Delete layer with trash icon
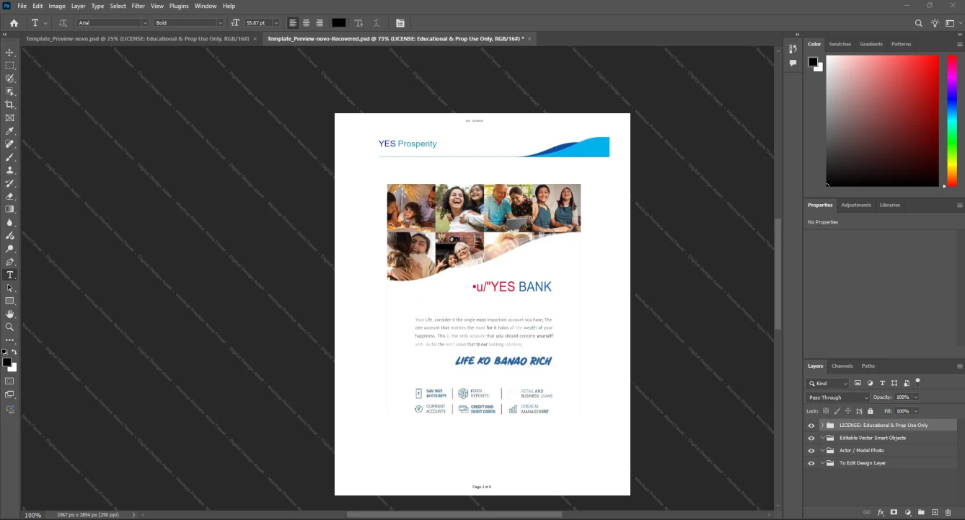This screenshot has height=520, width=965. tap(948, 512)
